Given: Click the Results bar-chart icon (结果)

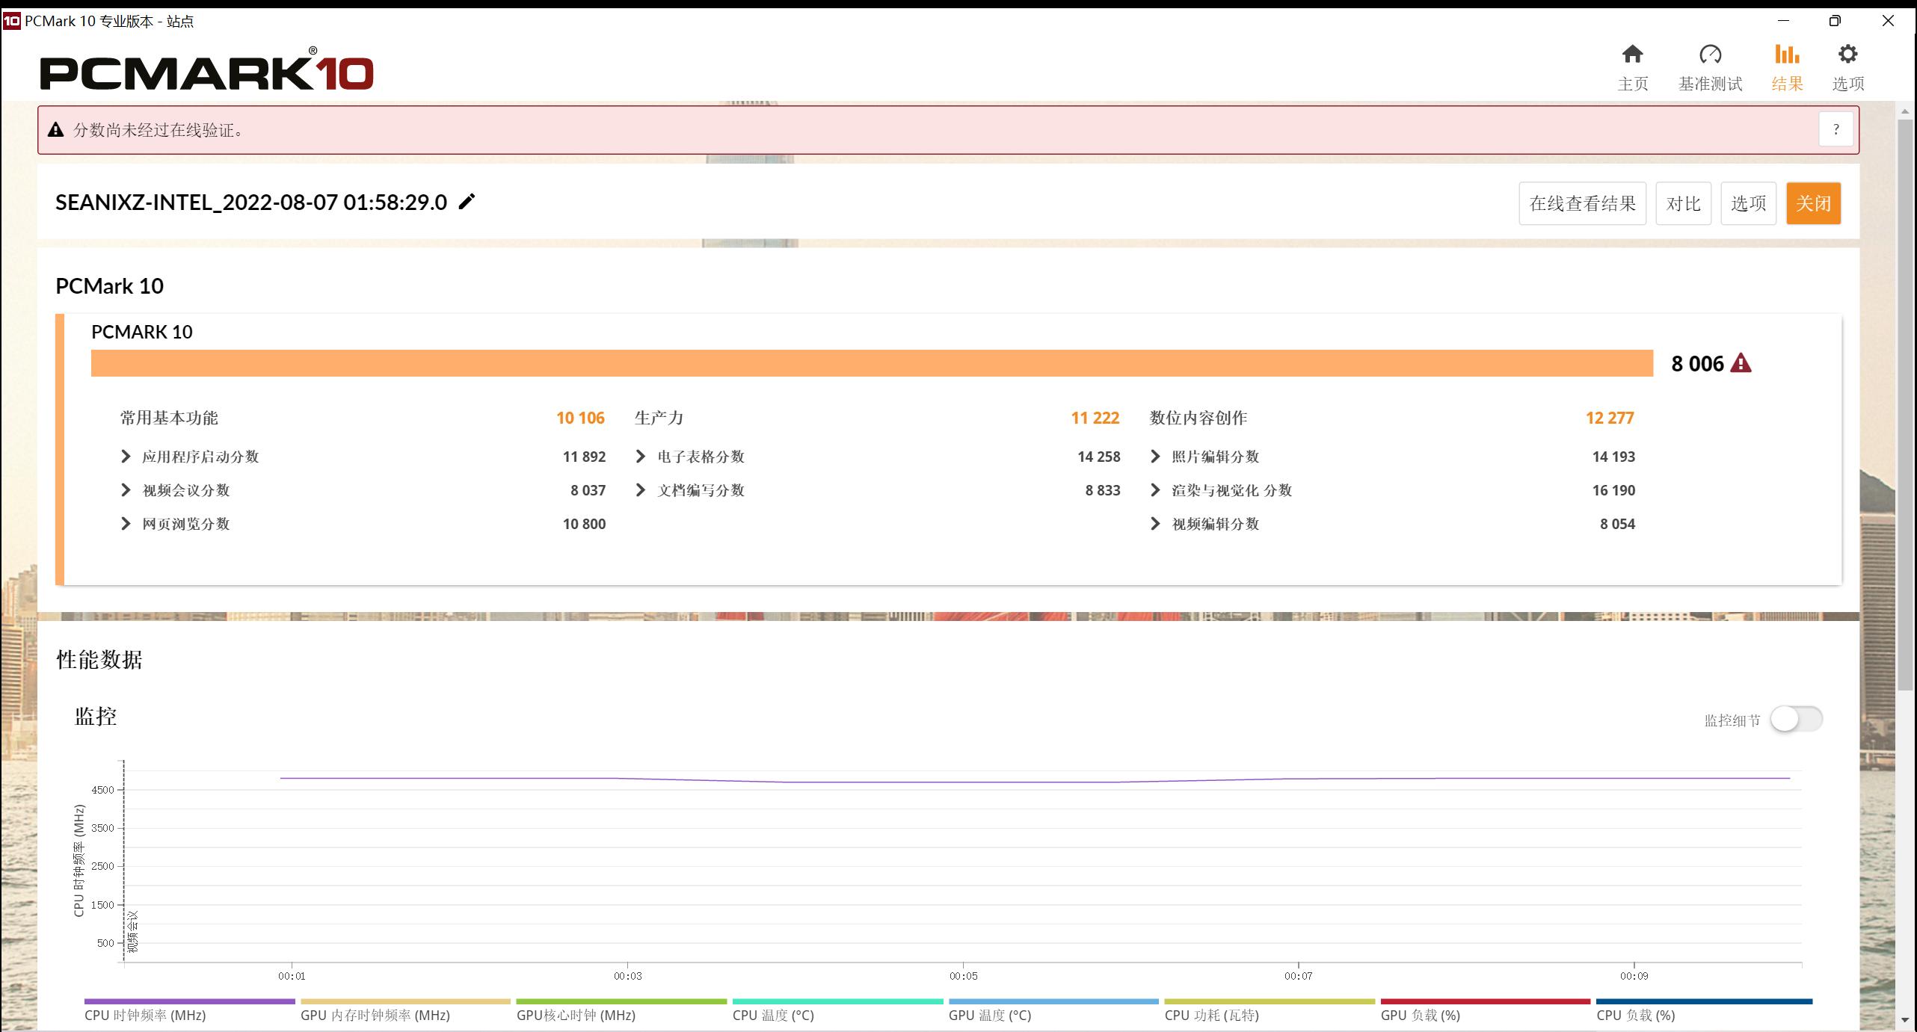Looking at the screenshot, I should pos(1787,55).
